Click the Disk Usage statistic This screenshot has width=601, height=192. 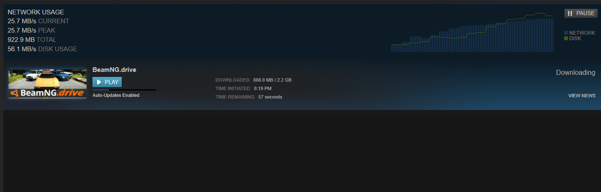(x=42, y=49)
